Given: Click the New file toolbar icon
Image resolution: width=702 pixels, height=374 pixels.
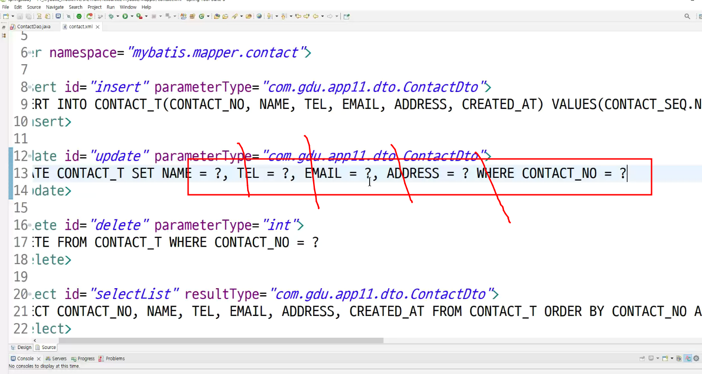Looking at the screenshot, I should (6, 16).
